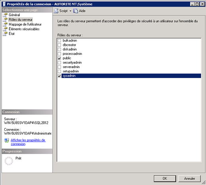Click the server name WIN-5U8SSV1DAP4\SQL2012
Screen dimensions: 206x185
tap(26, 123)
